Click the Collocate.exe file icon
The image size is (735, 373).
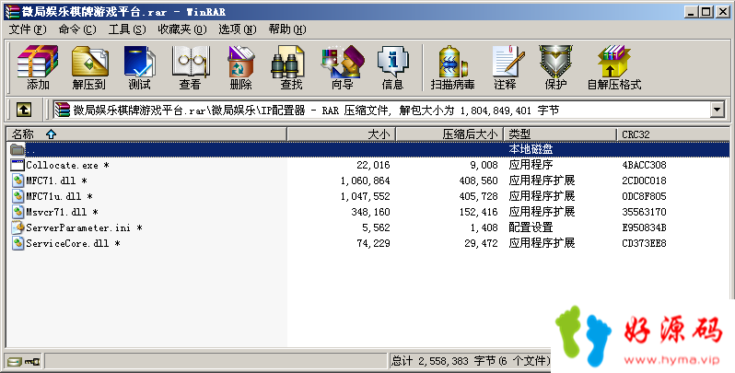coord(17,165)
